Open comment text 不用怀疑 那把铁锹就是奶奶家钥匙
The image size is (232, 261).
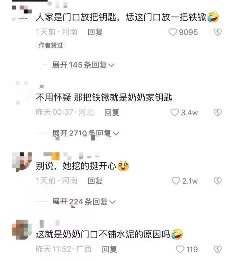coord(104,98)
